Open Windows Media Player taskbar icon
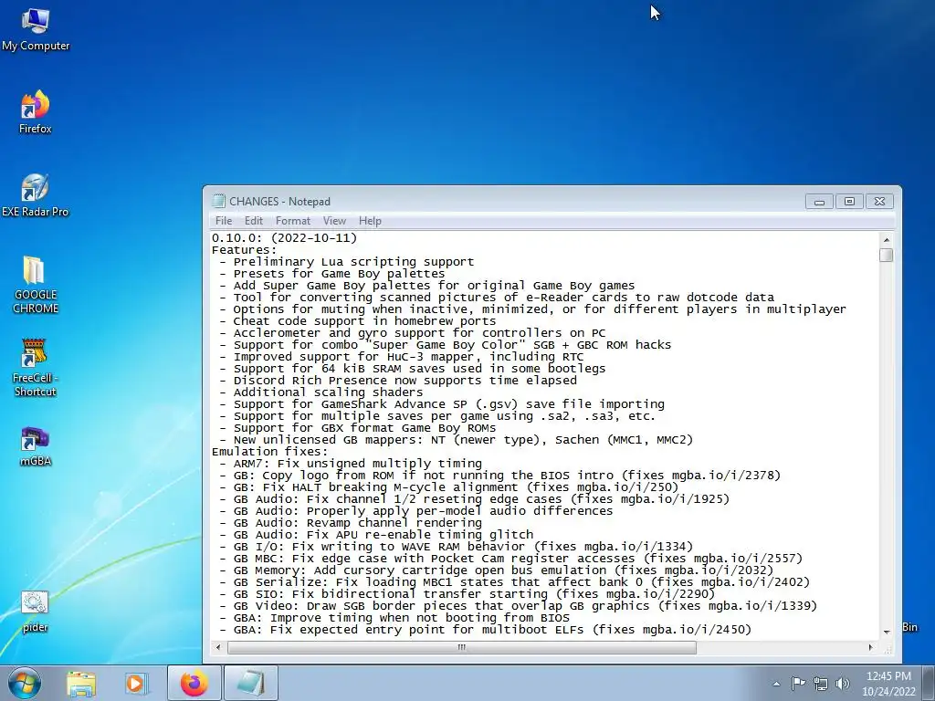Screen dimensions: 935x701 point(136,683)
